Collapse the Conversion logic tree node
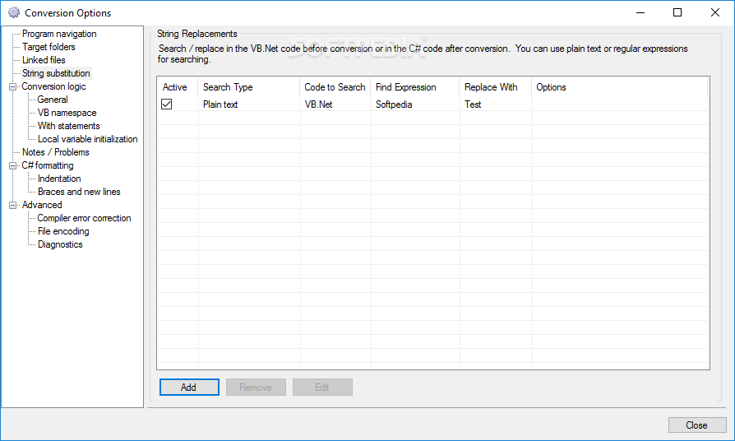 click(12, 86)
